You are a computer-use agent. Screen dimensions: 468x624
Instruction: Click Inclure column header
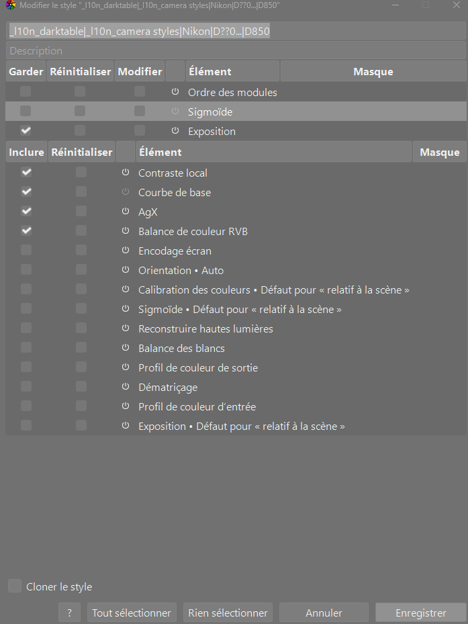click(x=26, y=152)
